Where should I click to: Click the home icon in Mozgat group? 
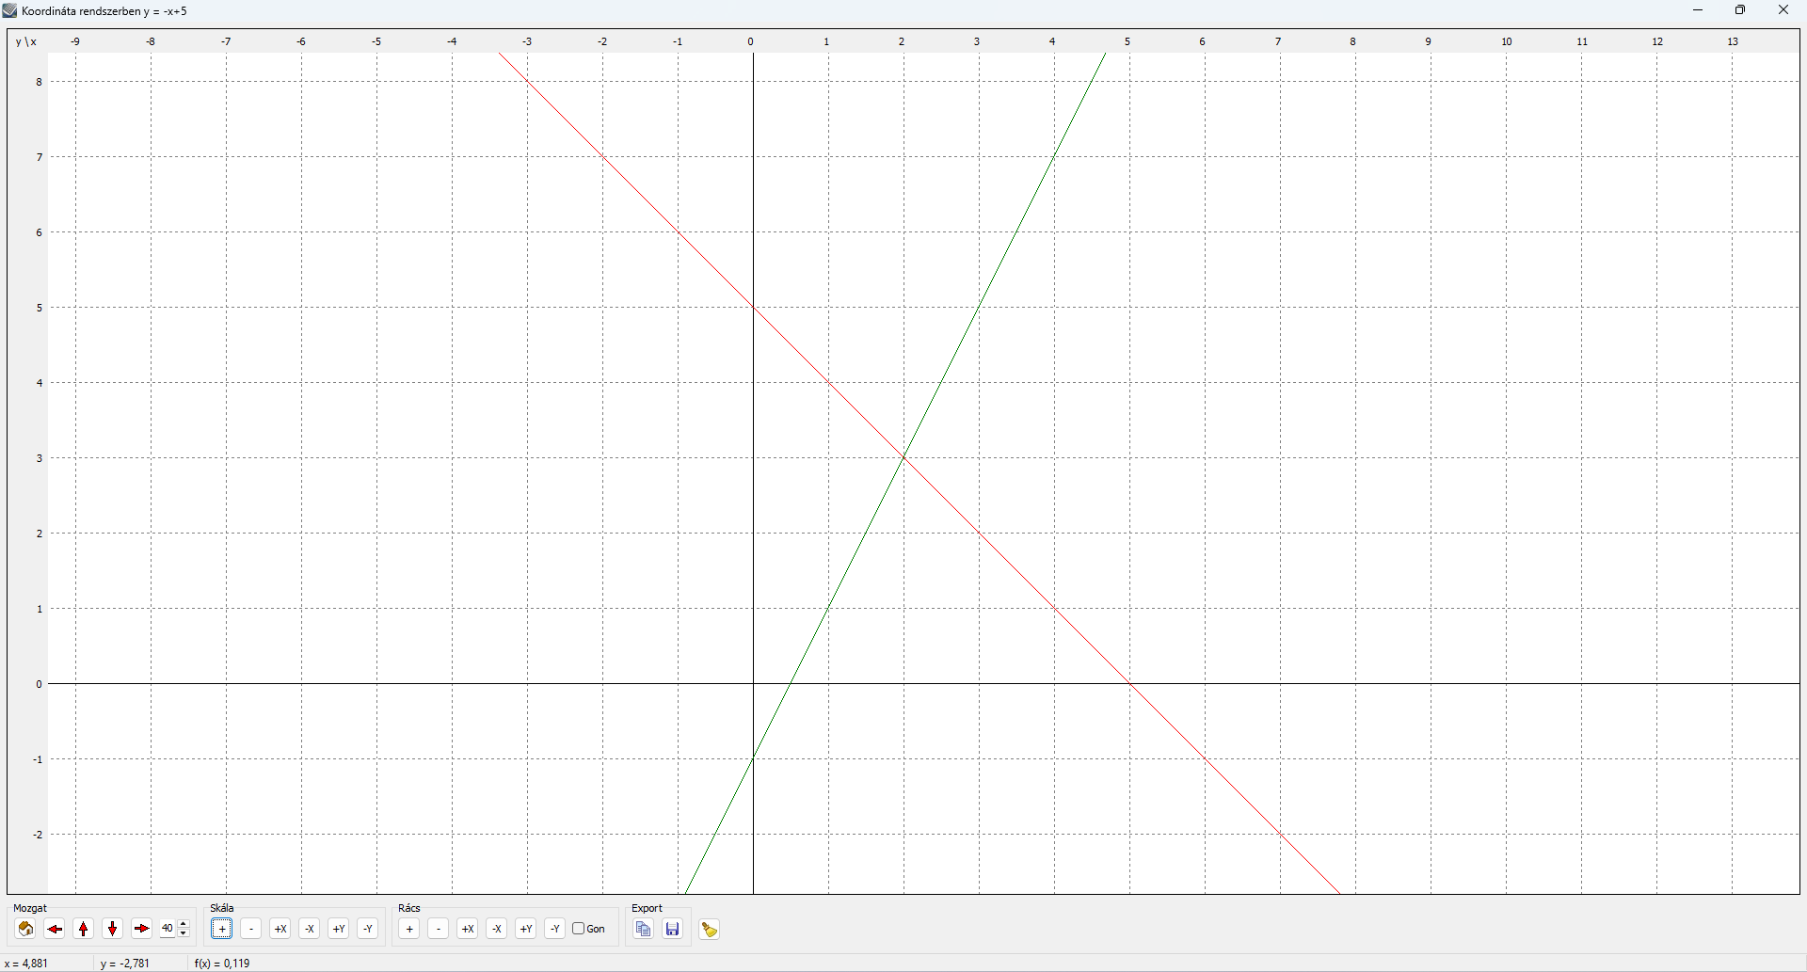click(x=26, y=930)
